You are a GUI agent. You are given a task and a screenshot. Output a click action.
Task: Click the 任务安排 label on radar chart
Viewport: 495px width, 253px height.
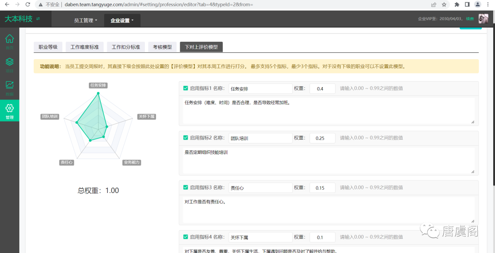coord(98,85)
